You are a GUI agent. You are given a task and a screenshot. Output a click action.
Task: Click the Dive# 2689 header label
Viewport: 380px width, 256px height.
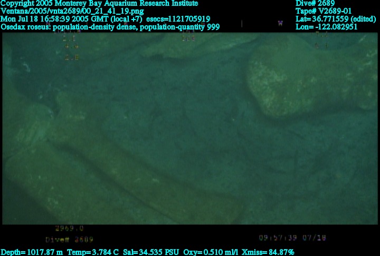[315, 3]
